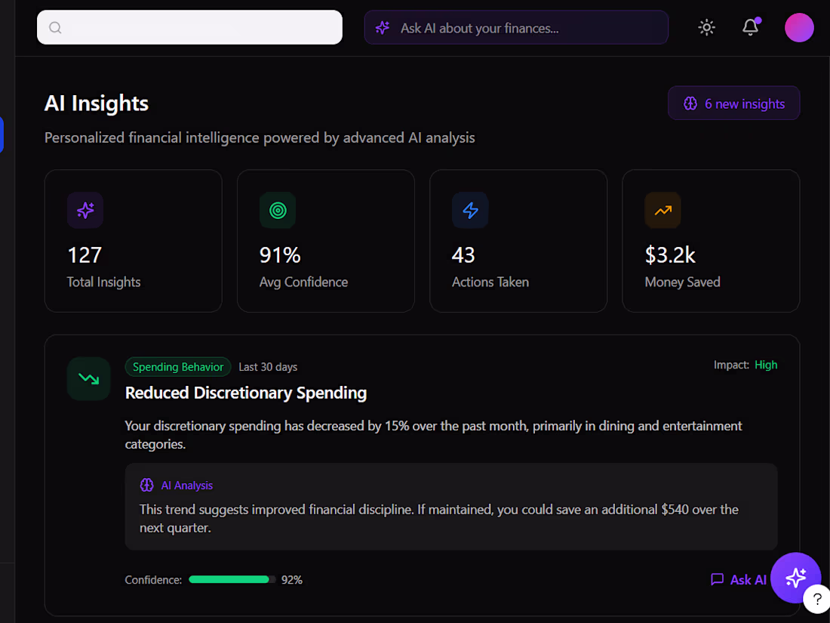This screenshot has width=830, height=623.
Task: Click the Reduced Discretionary Spending trend-down icon
Action: pos(89,379)
